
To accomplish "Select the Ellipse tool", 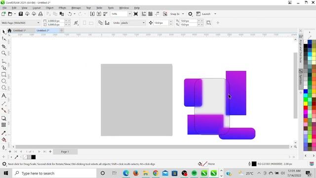I will point(3,81).
